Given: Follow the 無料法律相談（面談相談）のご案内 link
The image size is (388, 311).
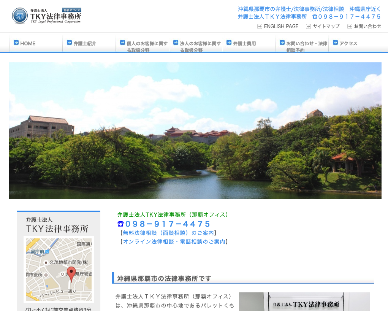Looking at the screenshot, I should [168, 233].
